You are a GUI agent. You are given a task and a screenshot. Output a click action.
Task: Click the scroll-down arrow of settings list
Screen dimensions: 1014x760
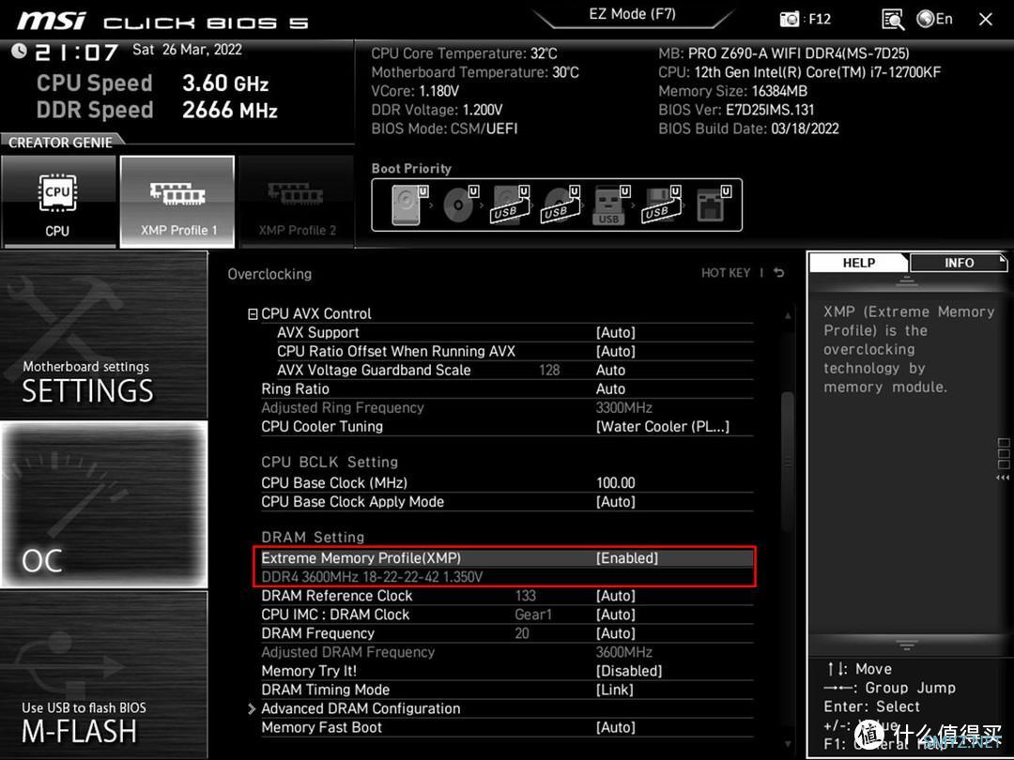pos(788,744)
